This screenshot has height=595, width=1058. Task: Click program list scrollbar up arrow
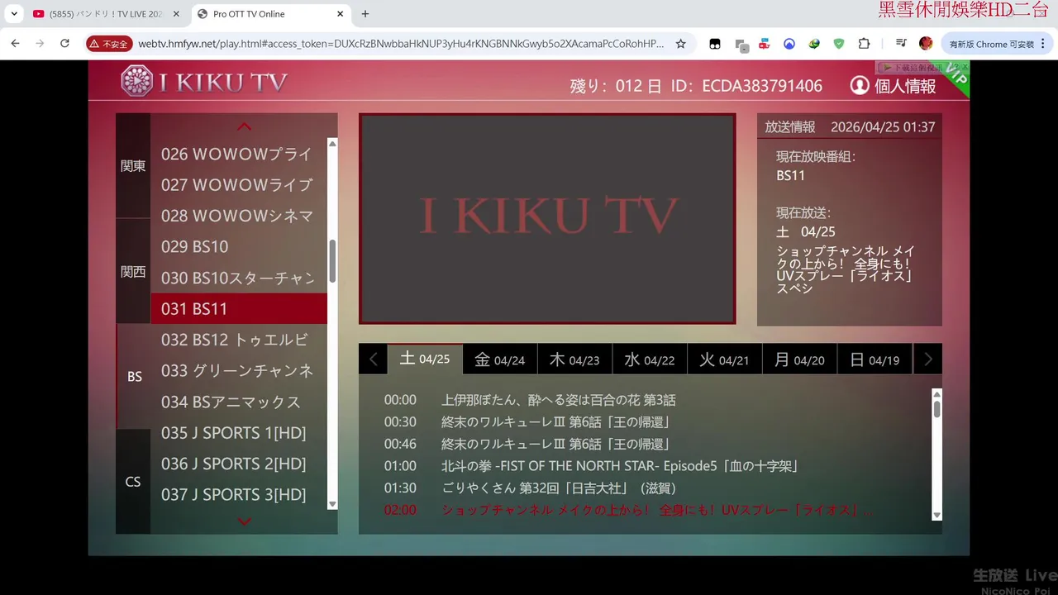pos(936,394)
